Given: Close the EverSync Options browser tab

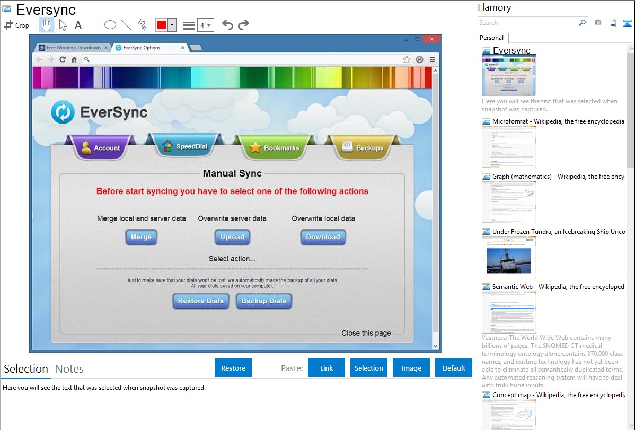Looking at the screenshot, I should [183, 47].
